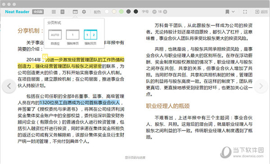Click the paragraph starting 万科骨干团队

(199, 32)
